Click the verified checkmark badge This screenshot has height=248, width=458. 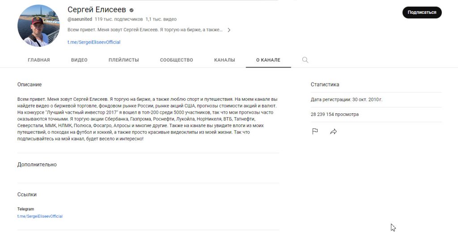click(131, 10)
